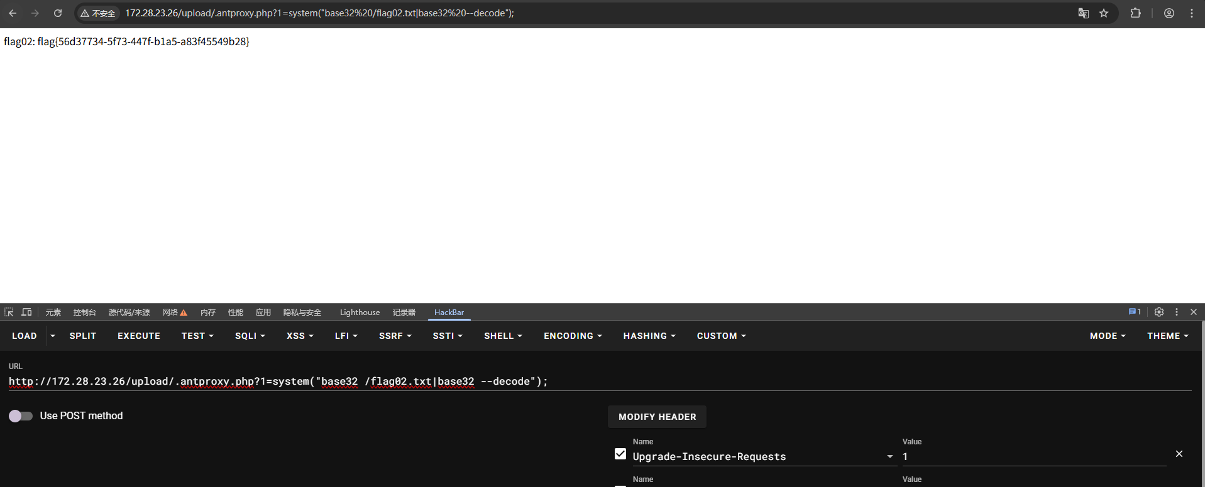Open the 网络 tab
Viewport: 1205px width, 487px height.
pos(175,312)
